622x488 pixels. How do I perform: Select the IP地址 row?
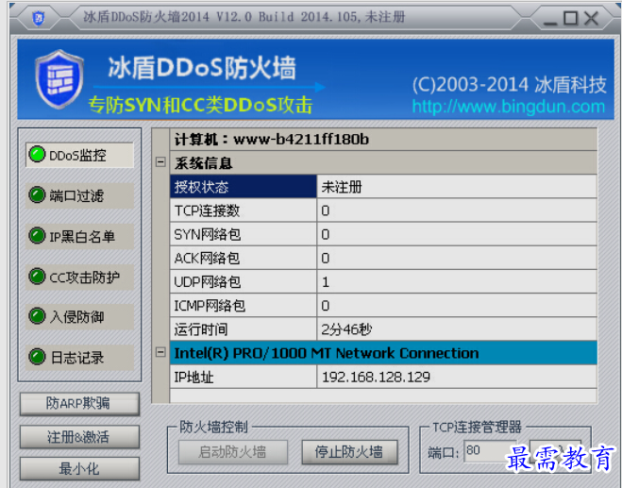click(383, 377)
